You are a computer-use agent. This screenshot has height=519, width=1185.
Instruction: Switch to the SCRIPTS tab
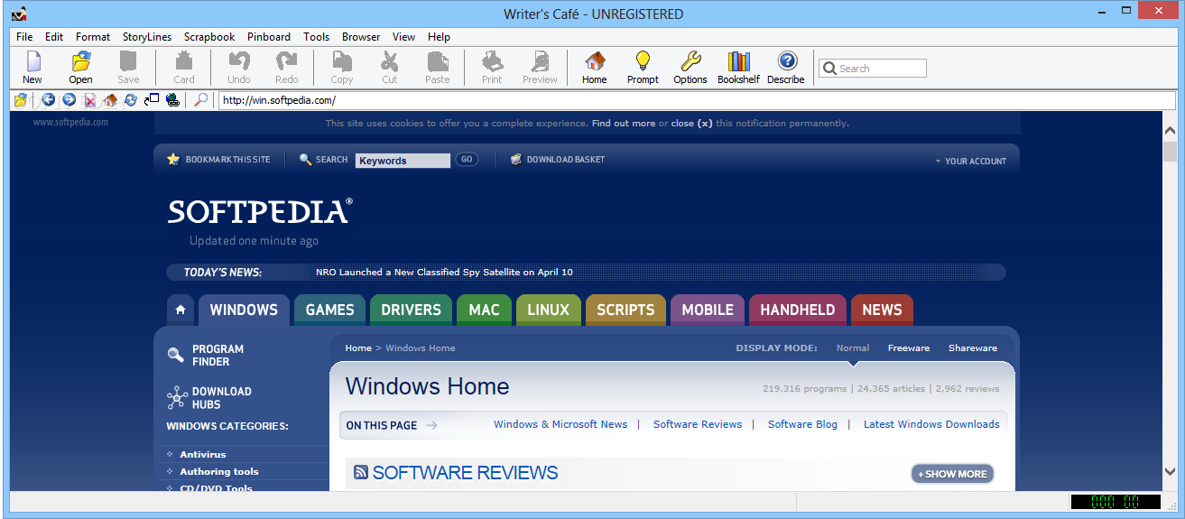[625, 310]
